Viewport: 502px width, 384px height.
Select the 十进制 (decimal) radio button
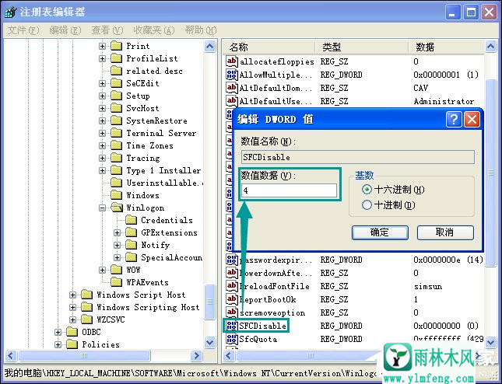(367, 205)
